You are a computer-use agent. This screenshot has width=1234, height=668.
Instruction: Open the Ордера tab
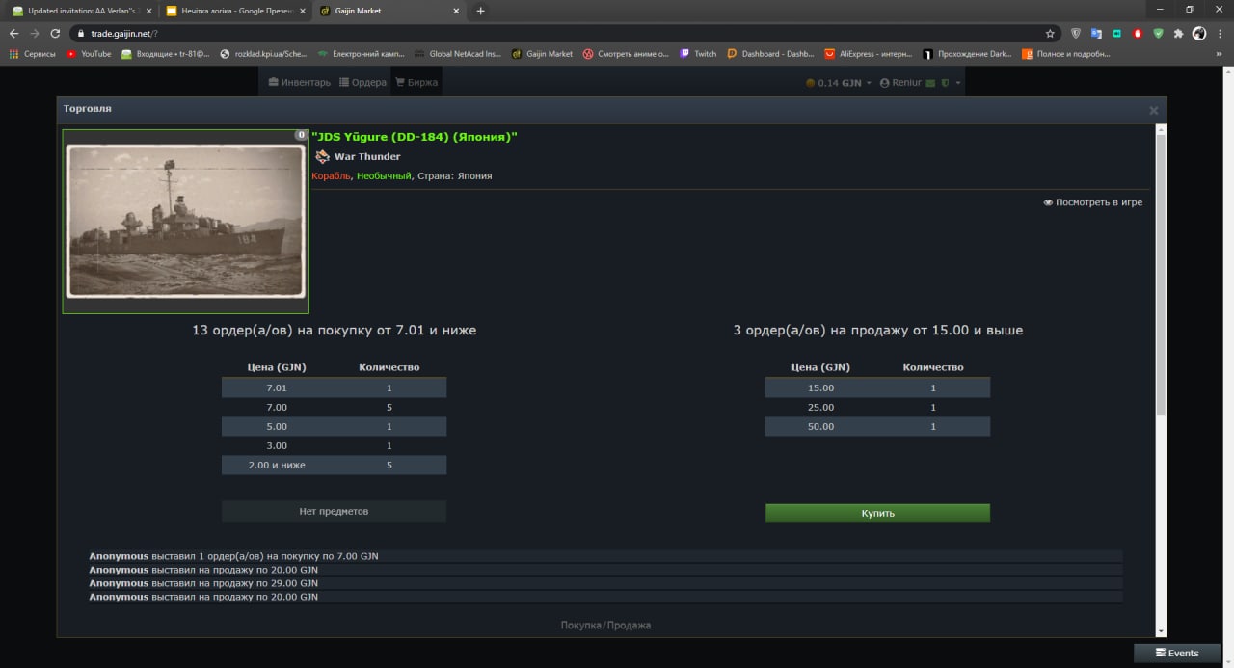[362, 83]
